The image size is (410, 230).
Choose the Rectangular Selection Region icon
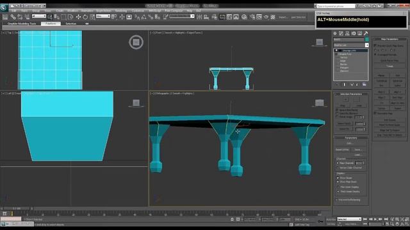pyautogui.click(x=63, y=17)
